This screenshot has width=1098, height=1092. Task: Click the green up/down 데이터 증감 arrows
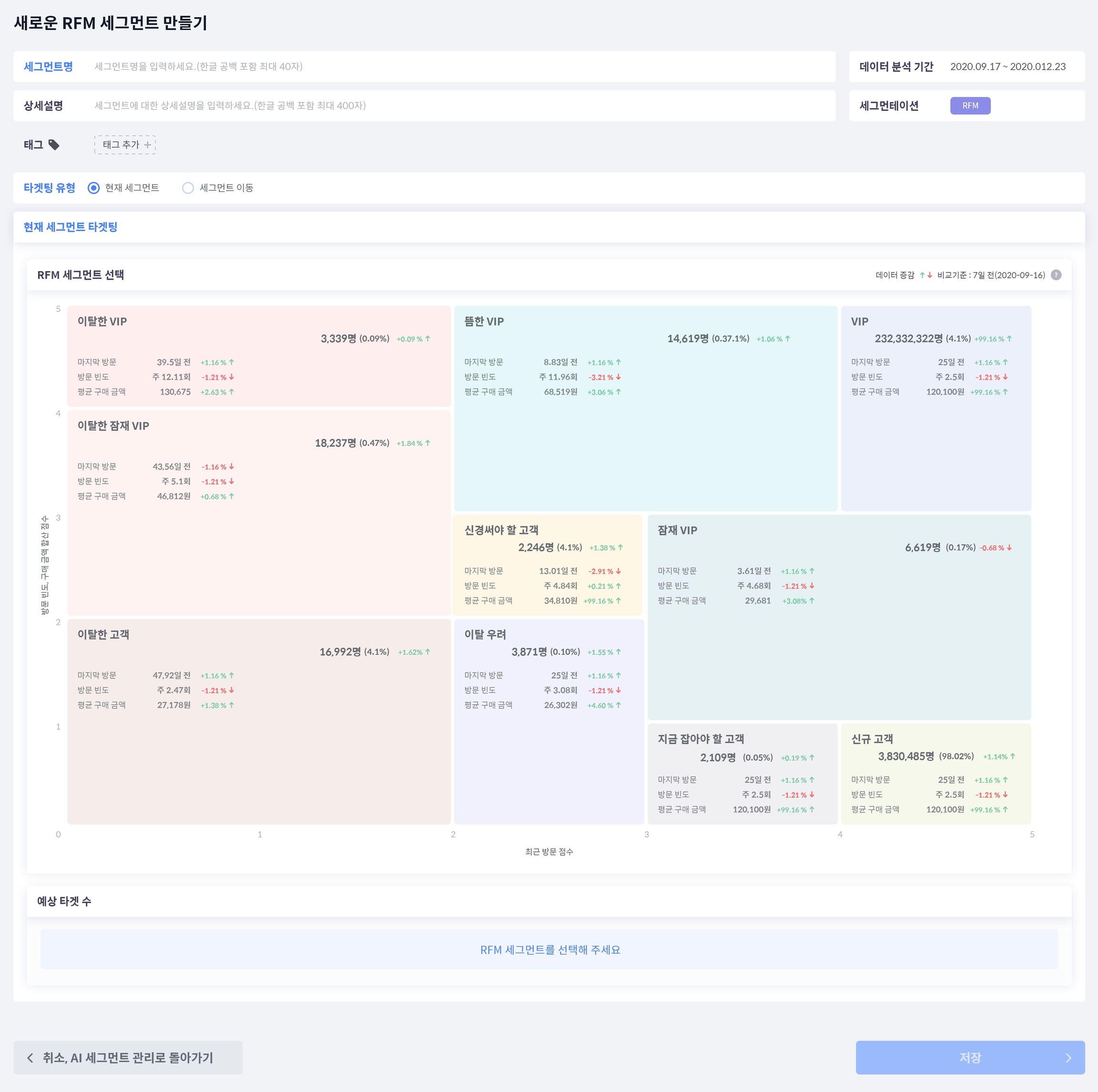(x=926, y=275)
